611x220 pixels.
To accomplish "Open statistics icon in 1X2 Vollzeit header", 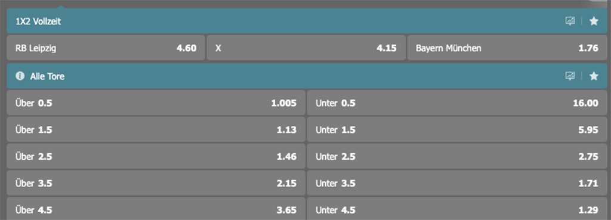I will 570,21.
